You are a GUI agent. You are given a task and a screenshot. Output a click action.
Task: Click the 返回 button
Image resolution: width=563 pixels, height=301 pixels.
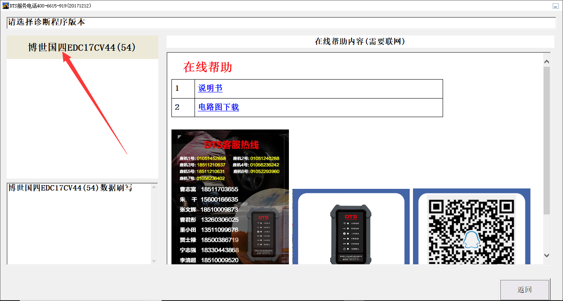[x=525, y=289]
